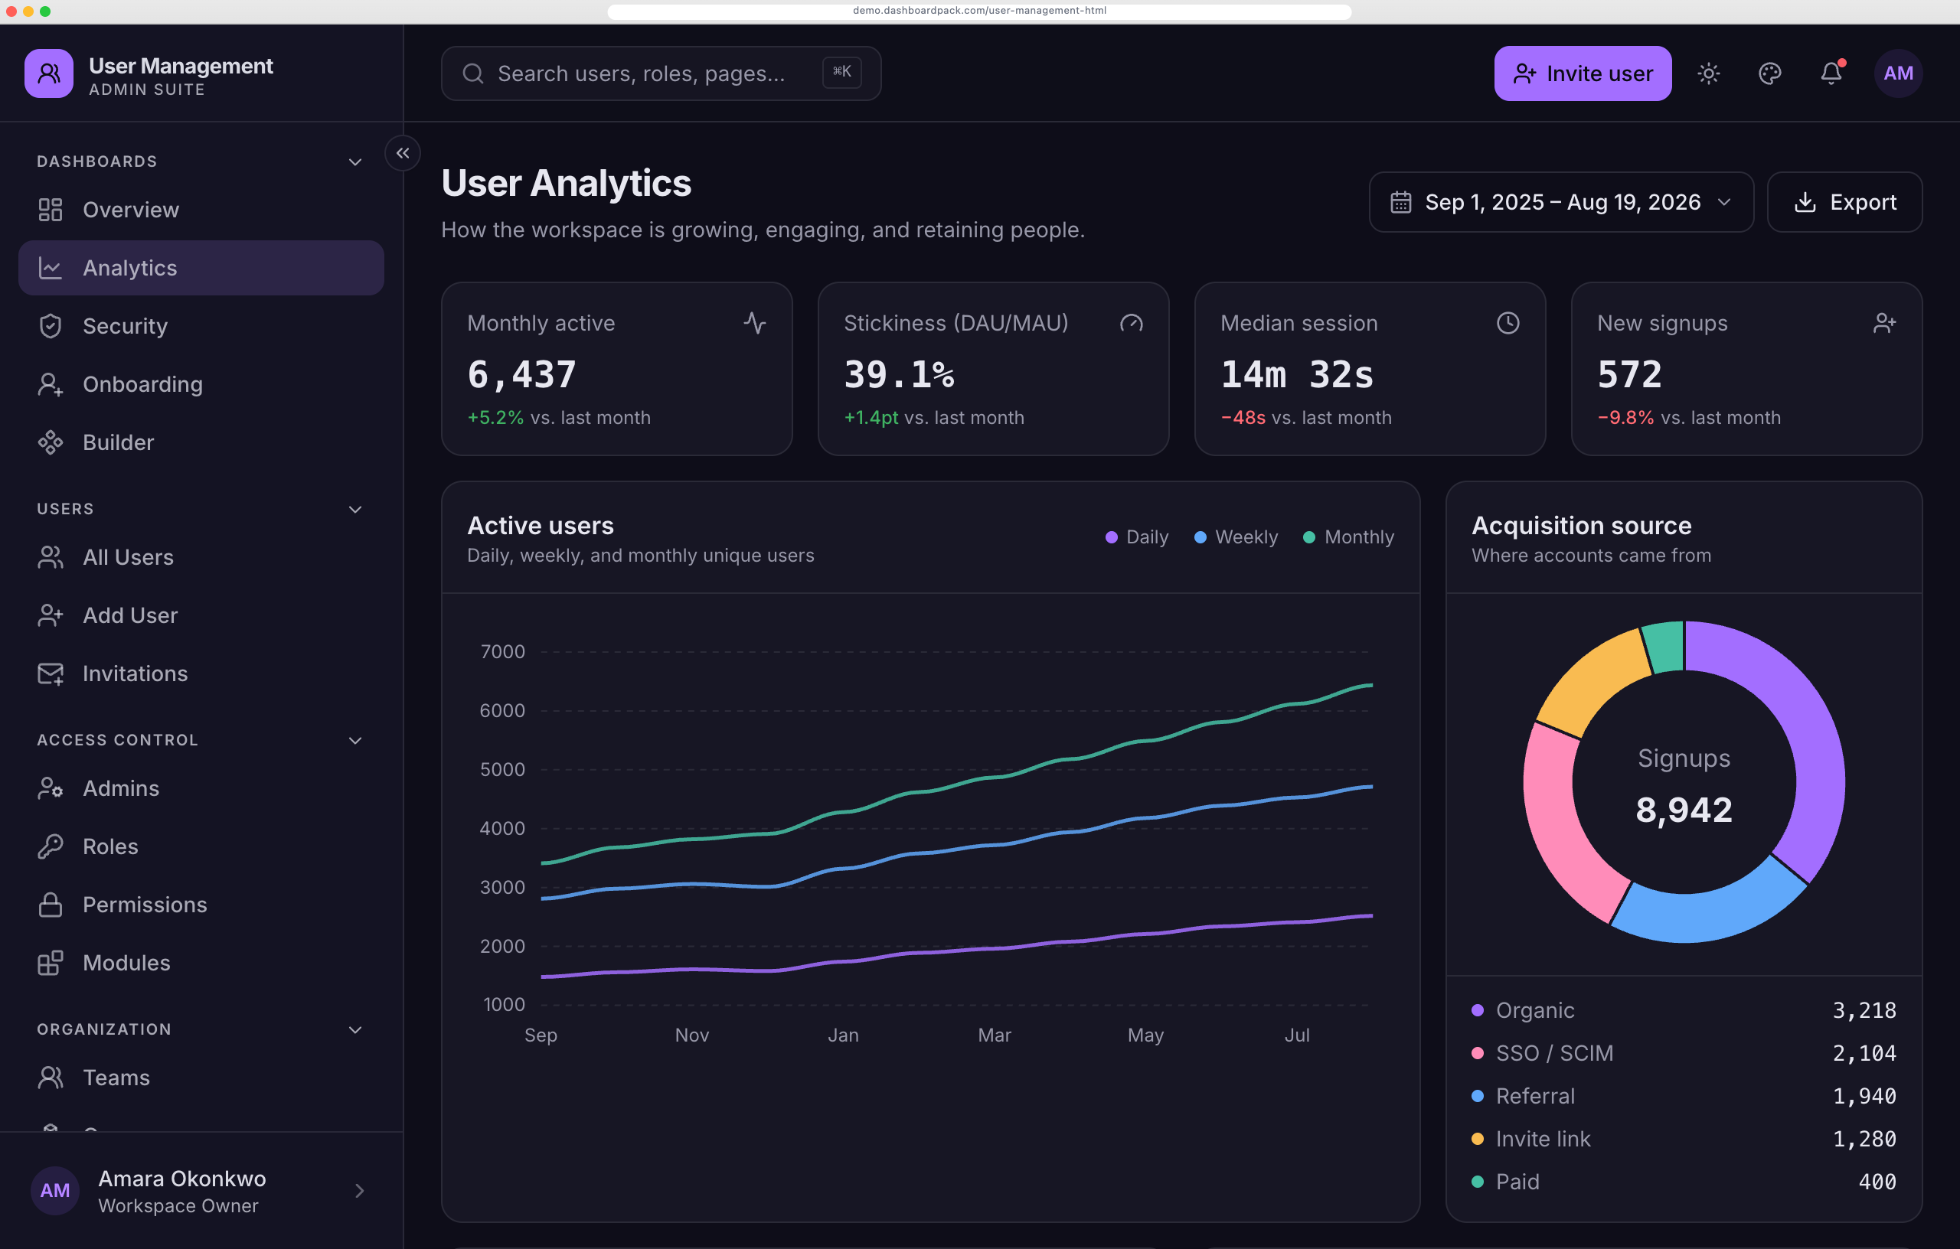Open the date range dropdown arrow
This screenshot has width=1960, height=1249.
(x=1724, y=202)
